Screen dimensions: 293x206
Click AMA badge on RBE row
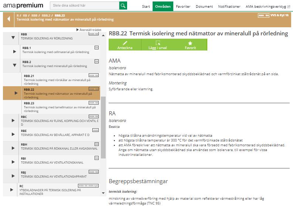pyautogui.click(x=95, y=130)
